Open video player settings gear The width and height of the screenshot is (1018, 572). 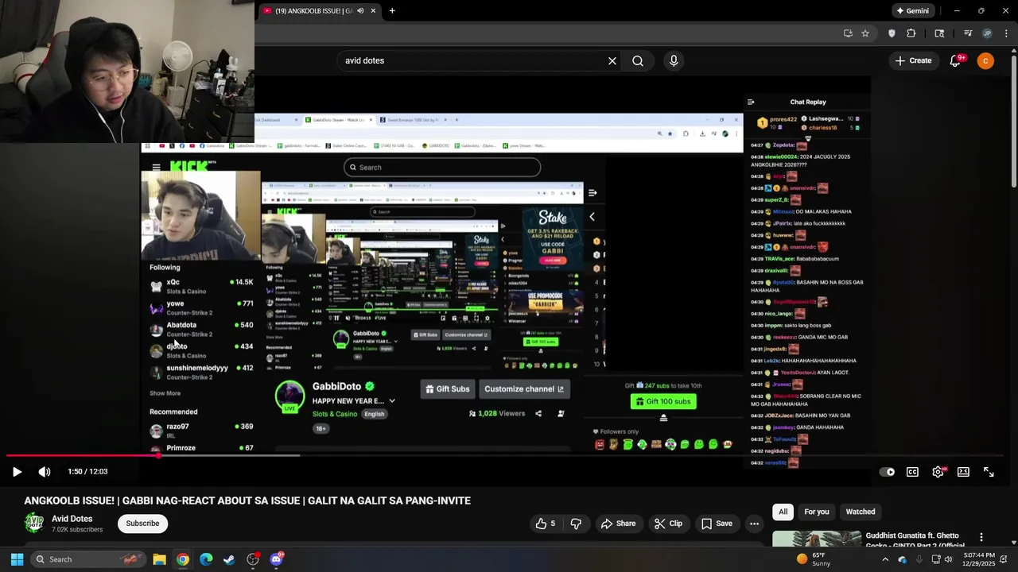pyautogui.click(x=938, y=472)
